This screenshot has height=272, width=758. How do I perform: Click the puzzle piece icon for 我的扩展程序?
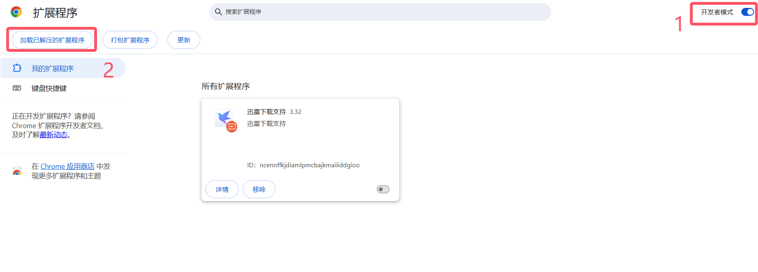(x=17, y=68)
